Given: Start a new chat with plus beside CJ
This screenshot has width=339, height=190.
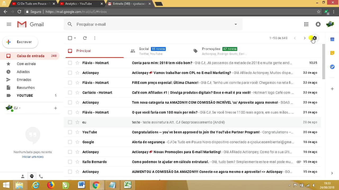Looking at the screenshot, I should point(55,108).
